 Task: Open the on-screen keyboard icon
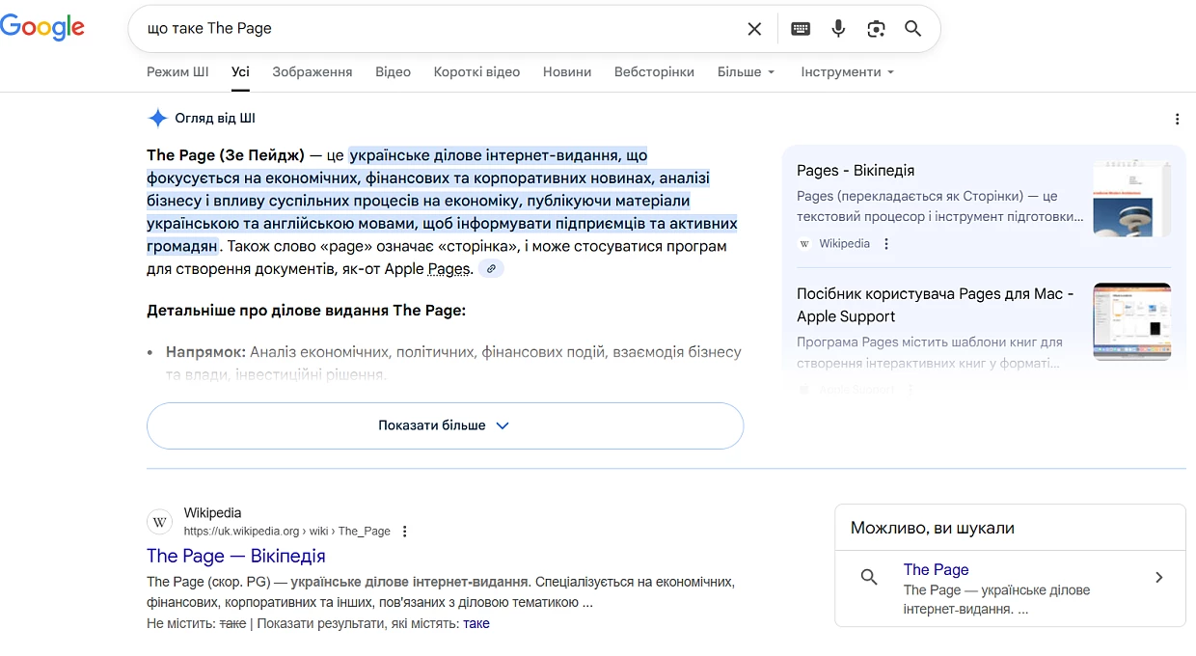(801, 29)
